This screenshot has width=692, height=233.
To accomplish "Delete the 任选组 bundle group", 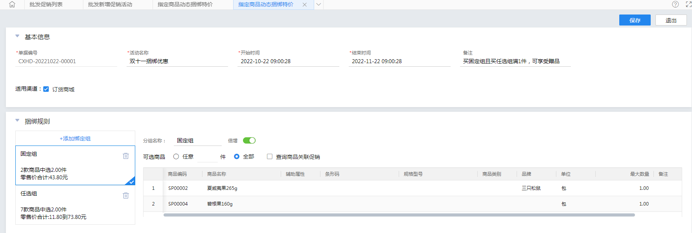I will click(126, 195).
